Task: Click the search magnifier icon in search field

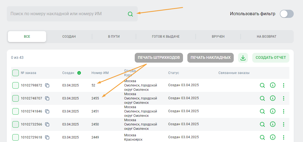Action: (130, 14)
